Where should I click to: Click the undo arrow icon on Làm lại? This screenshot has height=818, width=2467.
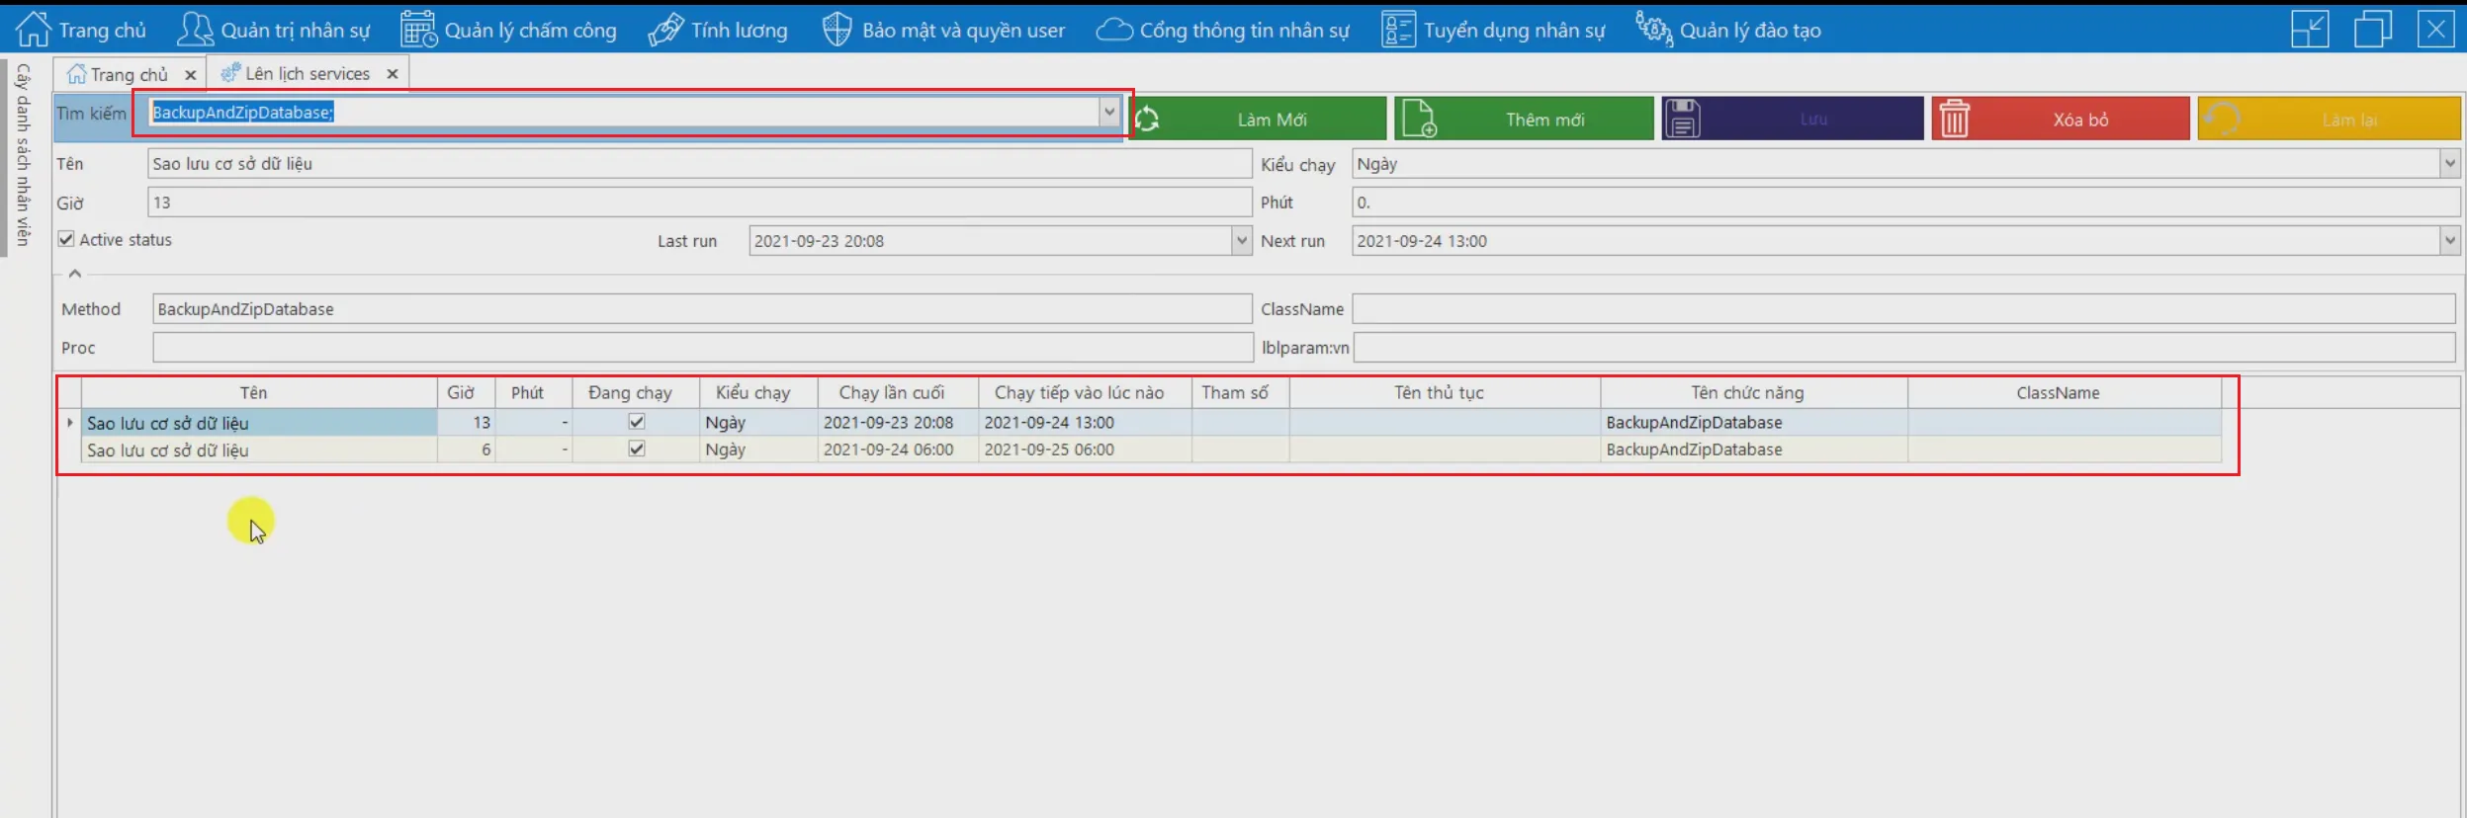coord(2222,120)
